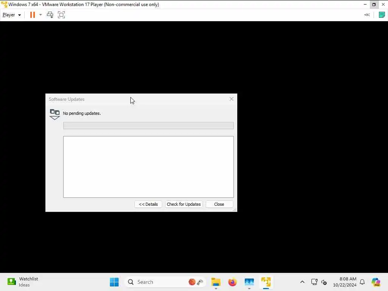Viewport: 388px width, 291px height.
Task: Show hidden system tray icons
Action: click(x=302, y=282)
